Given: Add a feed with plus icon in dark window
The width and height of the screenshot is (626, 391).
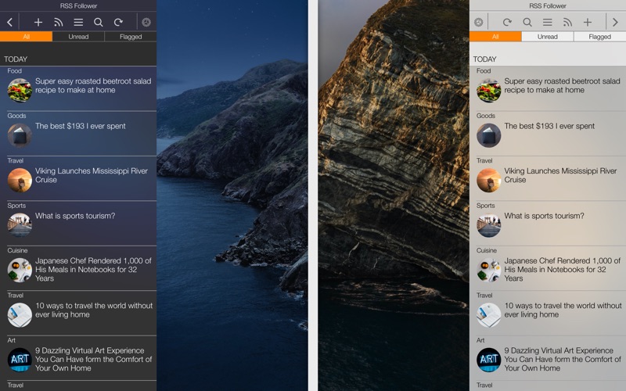Looking at the screenshot, I should tap(38, 23).
